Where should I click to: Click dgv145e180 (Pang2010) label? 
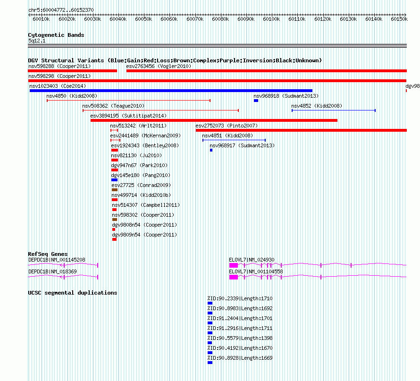(x=141, y=175)
